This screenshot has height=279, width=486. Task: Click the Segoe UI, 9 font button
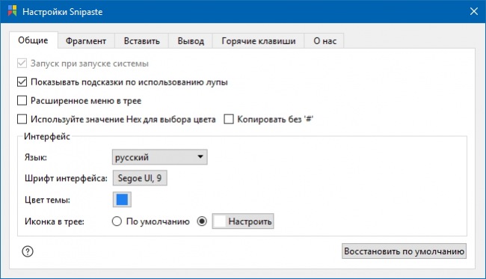coord(140,178)
